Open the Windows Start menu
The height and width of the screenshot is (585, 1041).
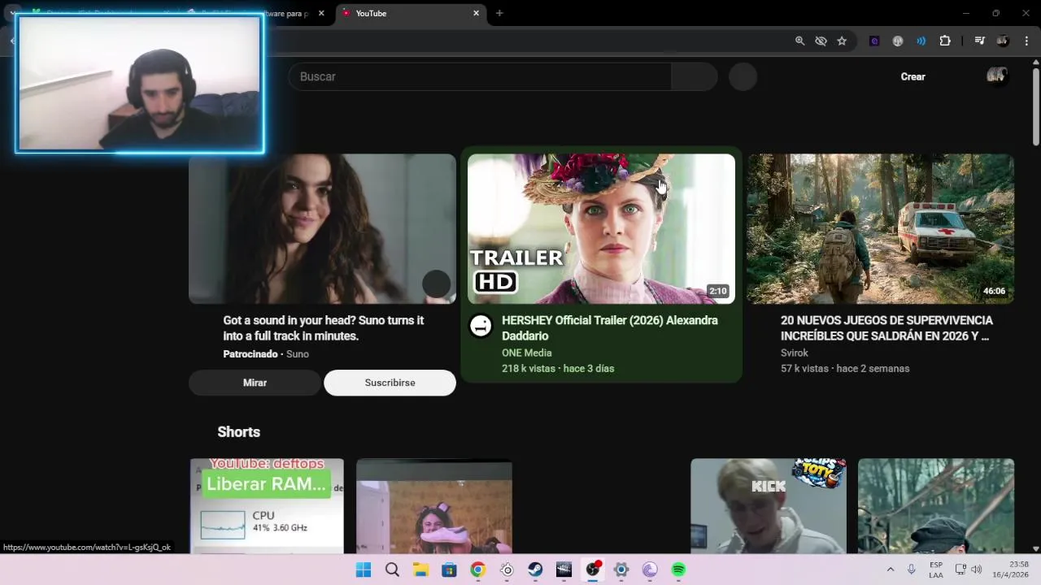[364, 570]
